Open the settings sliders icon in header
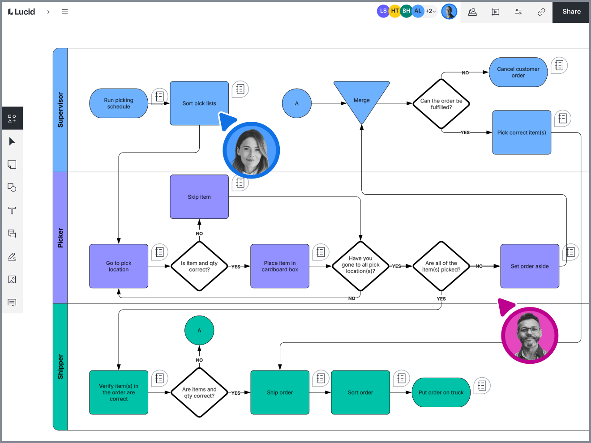The image size is (591, 443). 518,12
